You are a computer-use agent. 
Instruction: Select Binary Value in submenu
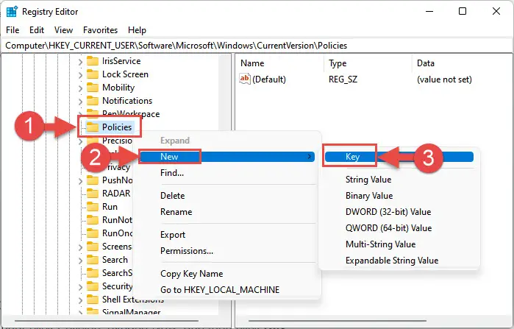point(369,196)
